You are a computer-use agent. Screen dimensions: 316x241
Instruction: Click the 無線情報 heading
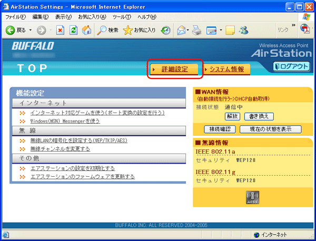(x=212, y=143)
